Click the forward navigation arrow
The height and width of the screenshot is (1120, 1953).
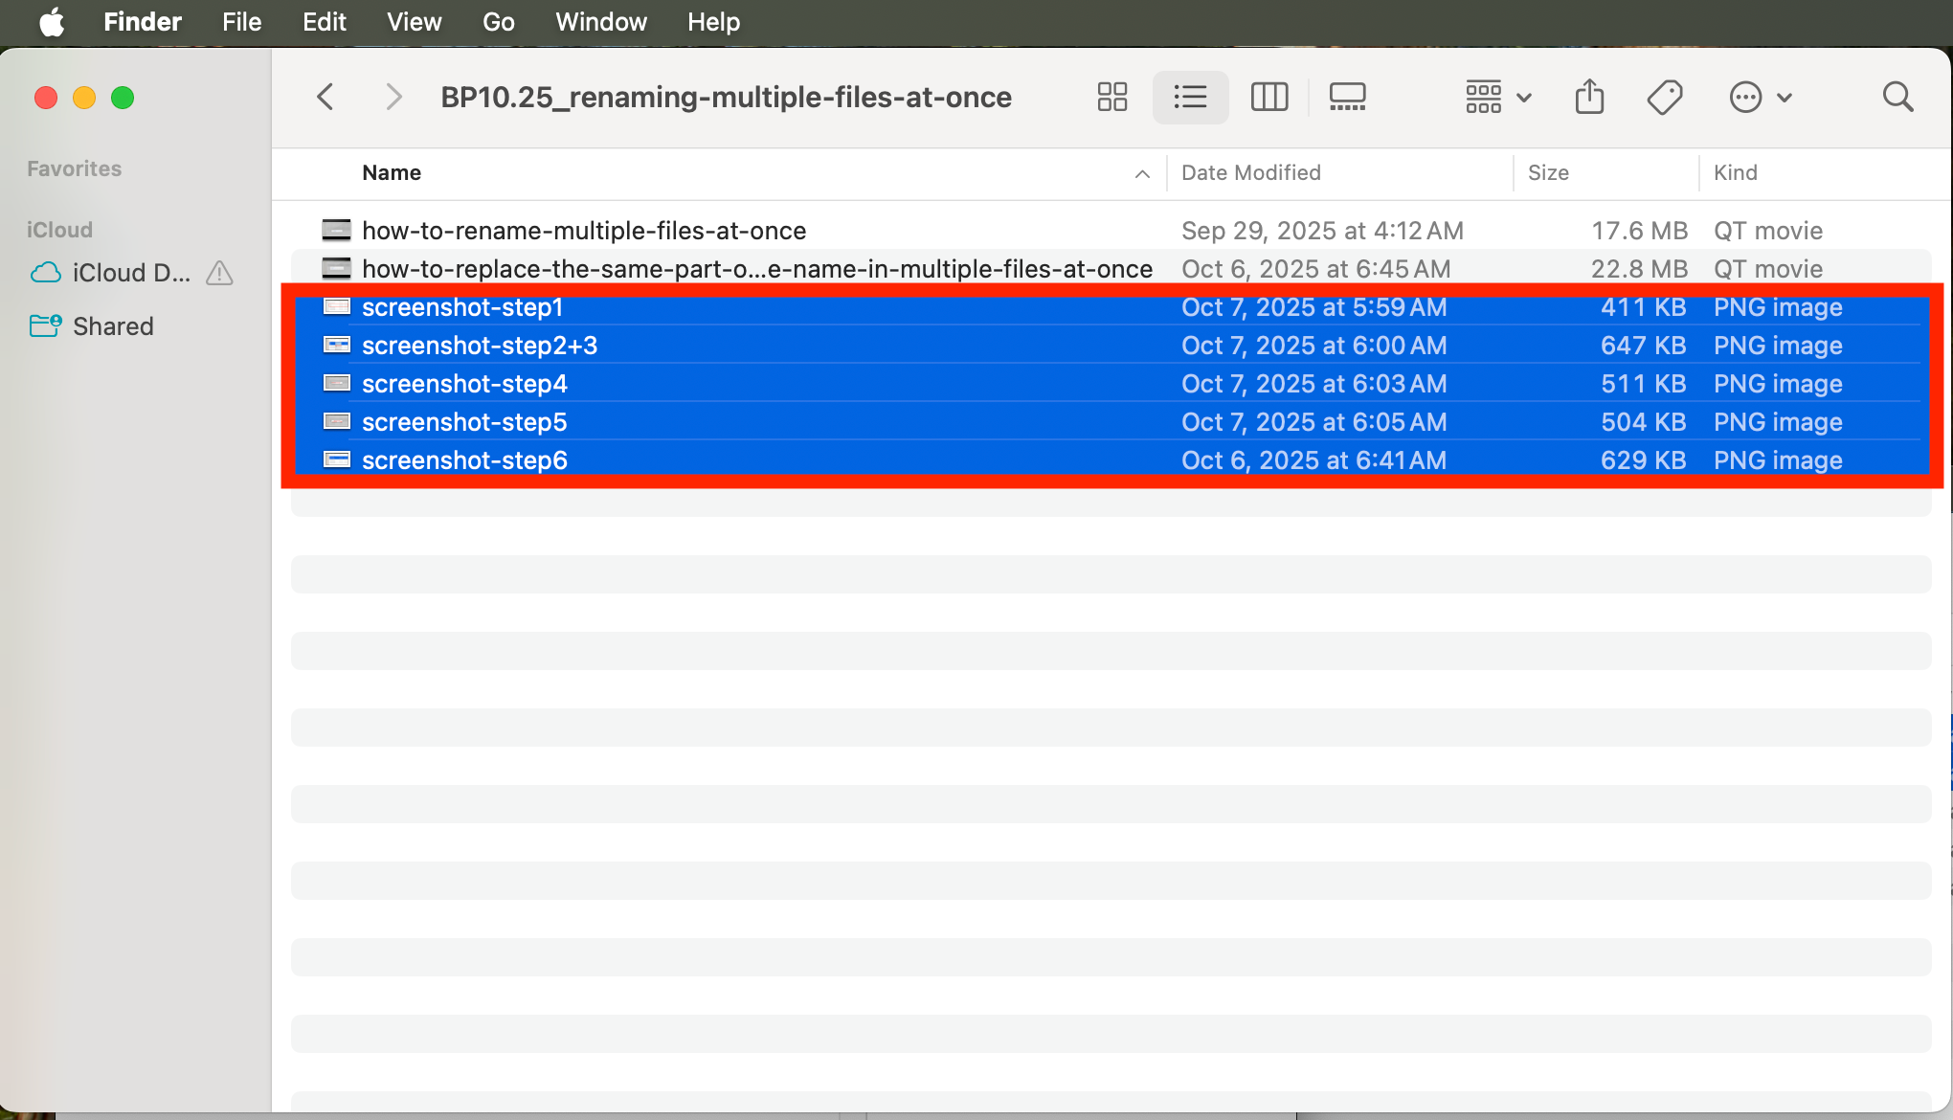click(393, 97)
